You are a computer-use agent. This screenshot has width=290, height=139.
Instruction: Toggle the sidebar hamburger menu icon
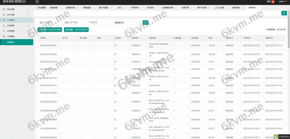click(x=37, y=2)
